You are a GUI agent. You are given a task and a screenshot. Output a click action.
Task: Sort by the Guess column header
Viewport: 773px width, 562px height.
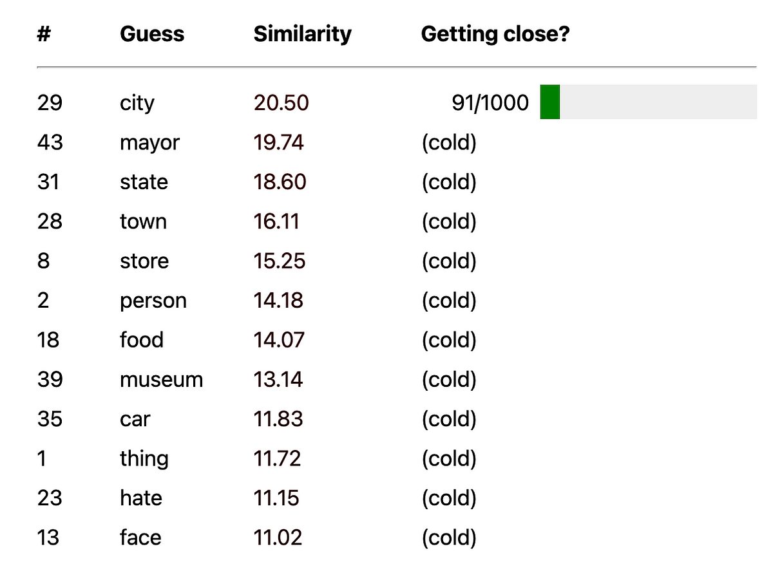click(x=152, y=34)
